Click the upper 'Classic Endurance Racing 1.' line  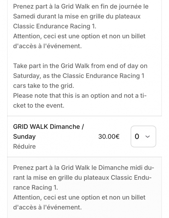55,26
